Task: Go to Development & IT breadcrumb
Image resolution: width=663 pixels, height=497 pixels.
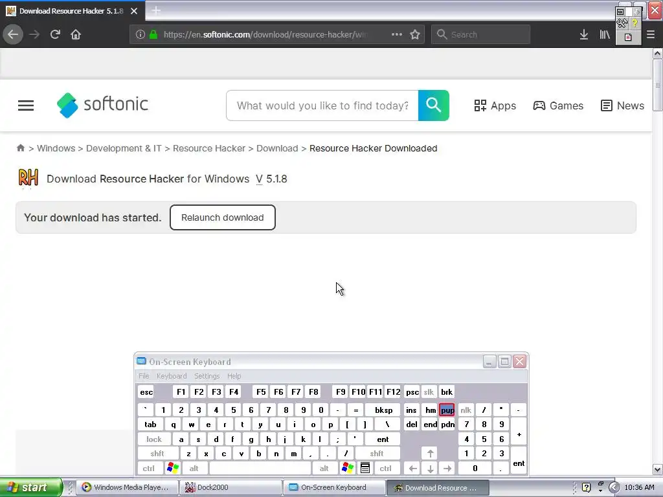Action: coord(124,148)
